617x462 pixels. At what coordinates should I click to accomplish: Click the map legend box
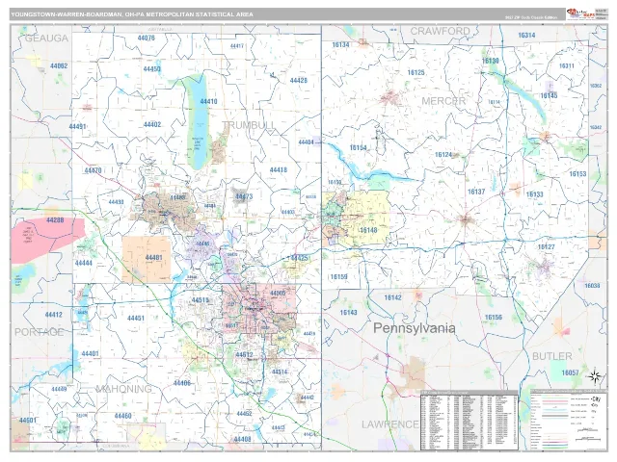(x=568, y=420)
